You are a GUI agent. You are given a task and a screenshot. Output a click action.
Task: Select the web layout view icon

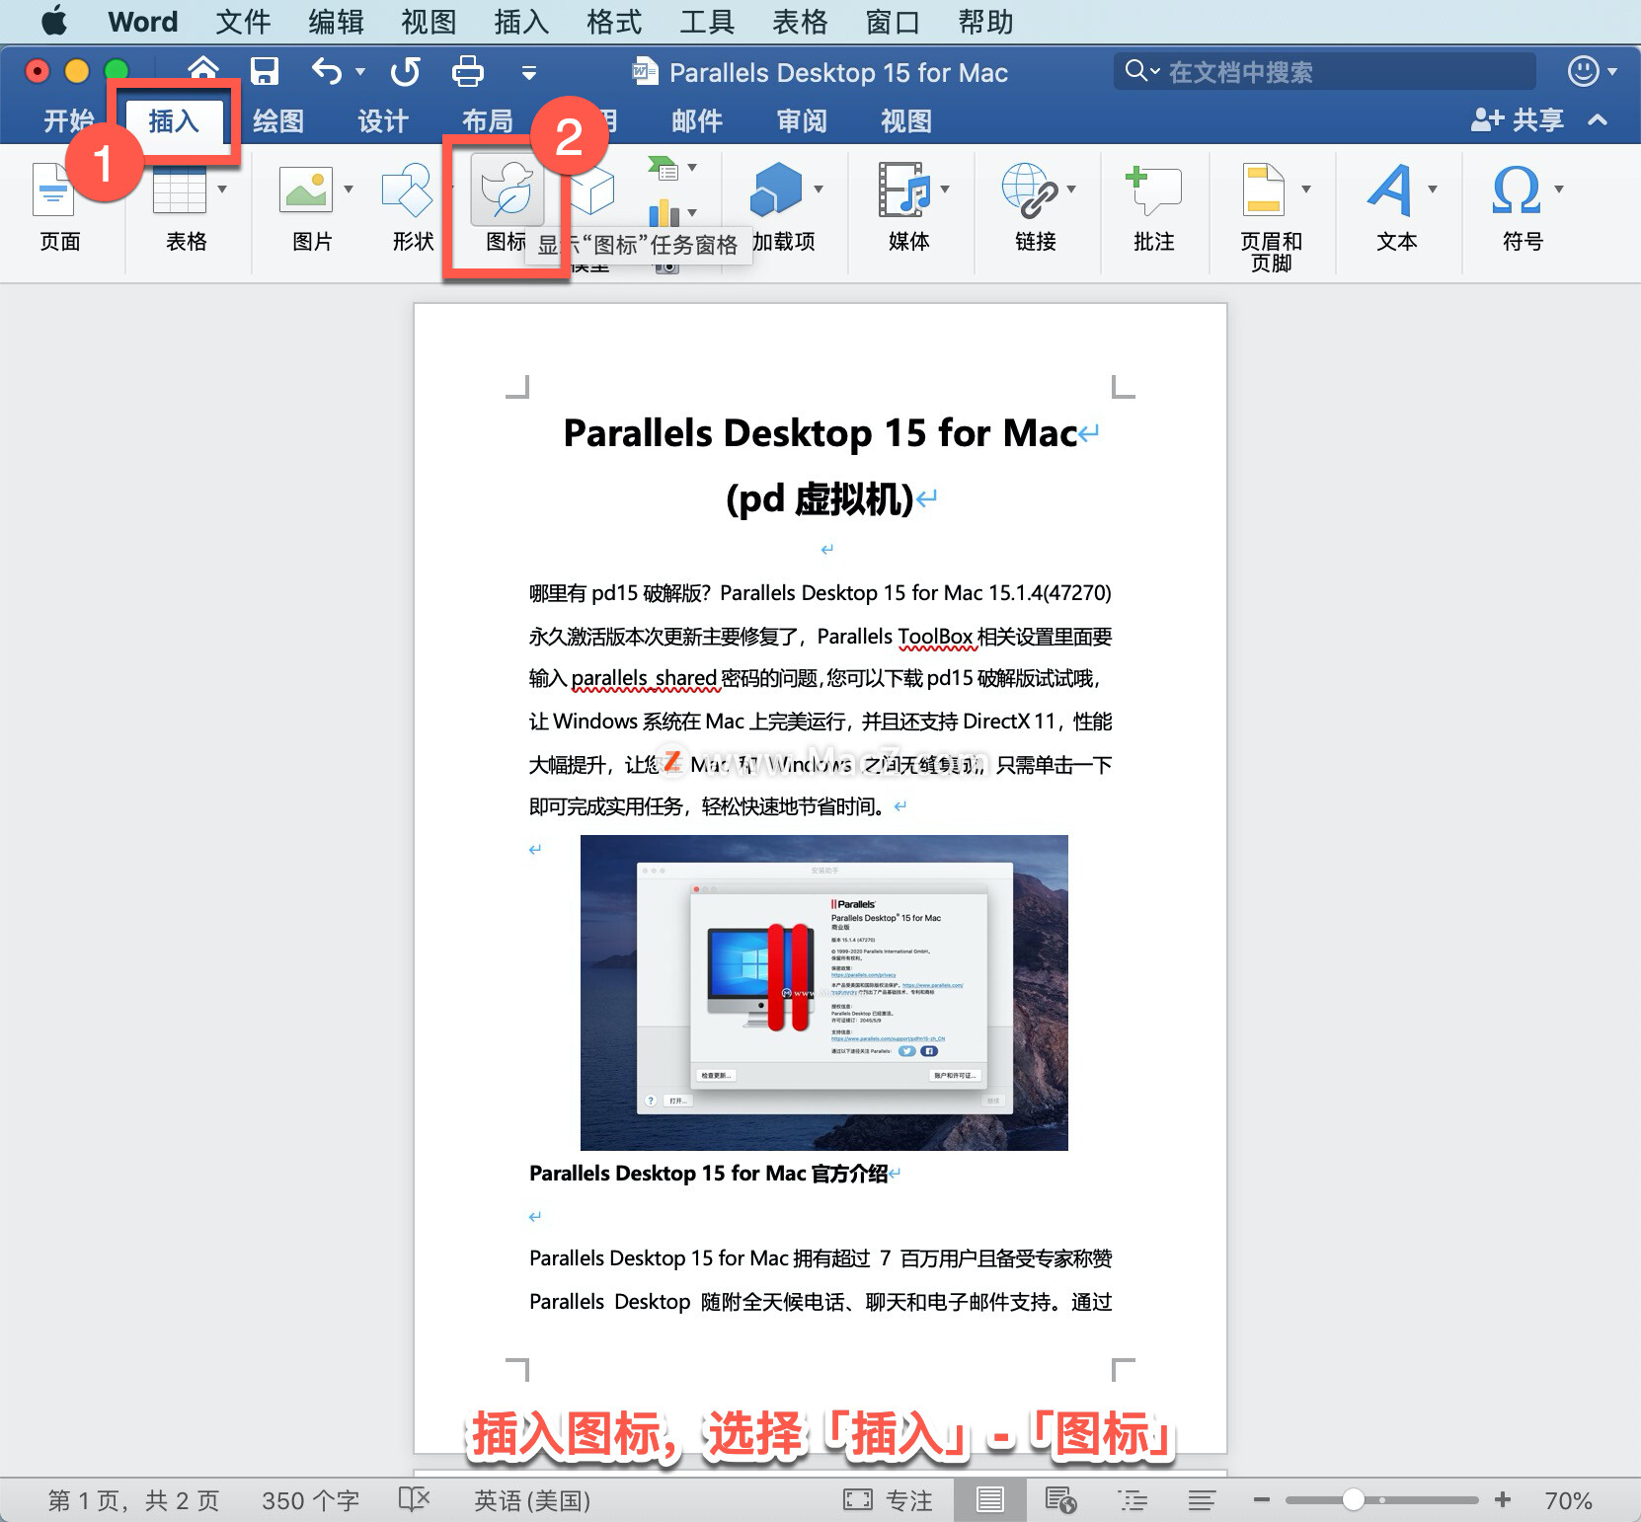(1060, 1500)
